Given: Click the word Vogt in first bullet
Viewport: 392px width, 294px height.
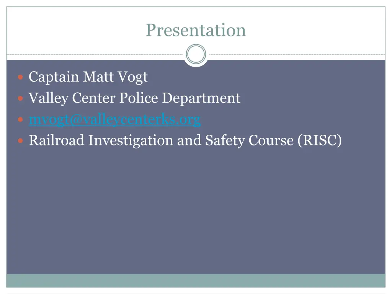Looking at the screenshot, I should pyautogui.click(x=133, y=77).
